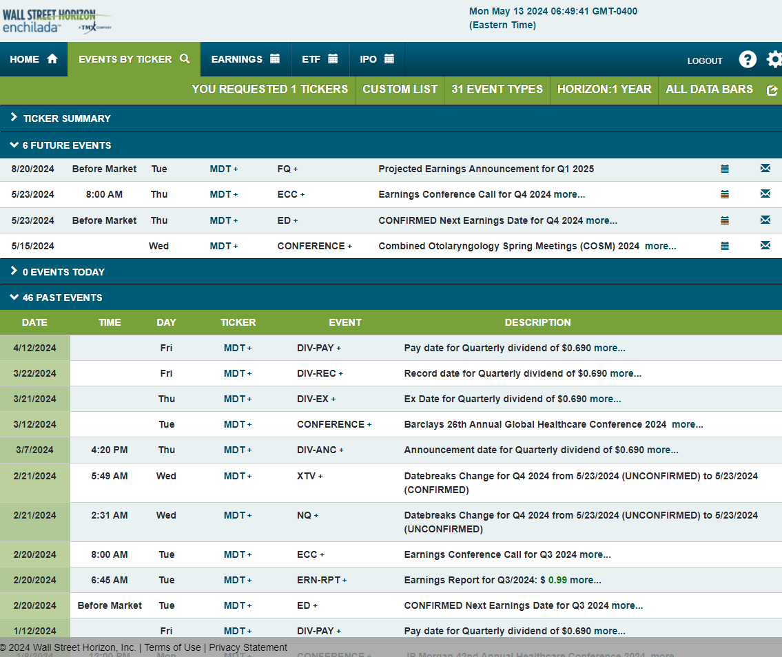Click envelope icon for COSM 2024 conference row

[x=765, y=246]
